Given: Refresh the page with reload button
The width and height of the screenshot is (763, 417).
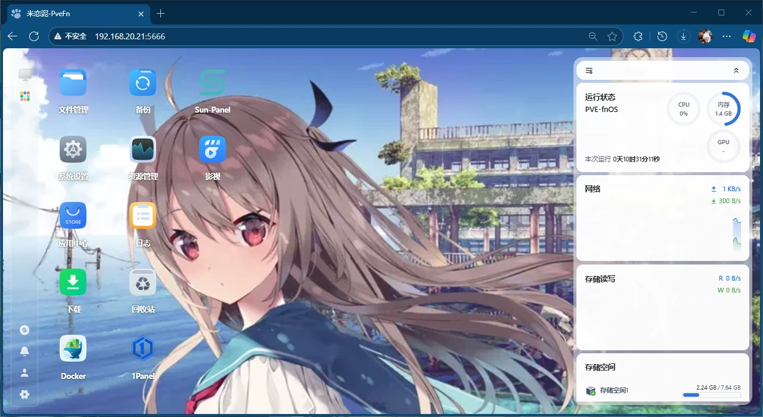Looking at the screenshot, I should pyautogui.click(x=34, y=36).
